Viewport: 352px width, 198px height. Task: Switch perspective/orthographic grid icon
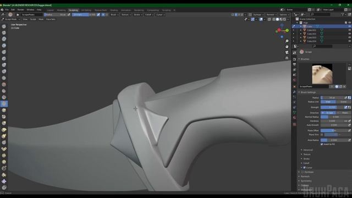point(287,58)
